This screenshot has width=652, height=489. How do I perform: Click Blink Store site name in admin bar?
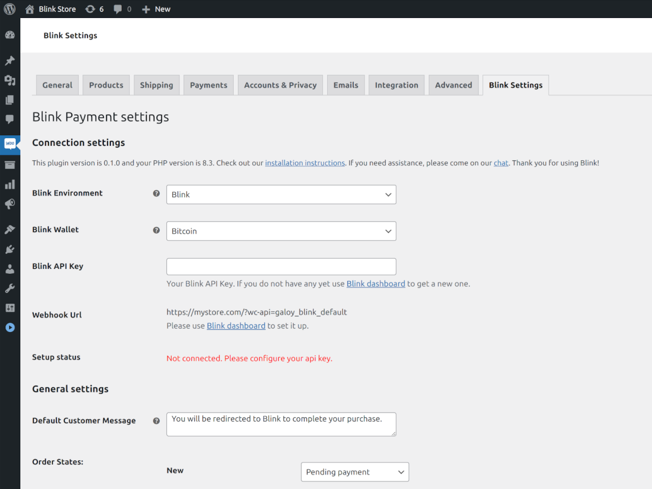(57, 9)
